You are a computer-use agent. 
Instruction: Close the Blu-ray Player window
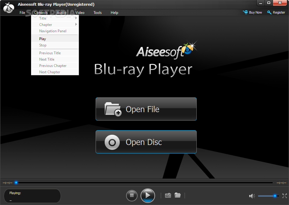click(x=280, y=3)
